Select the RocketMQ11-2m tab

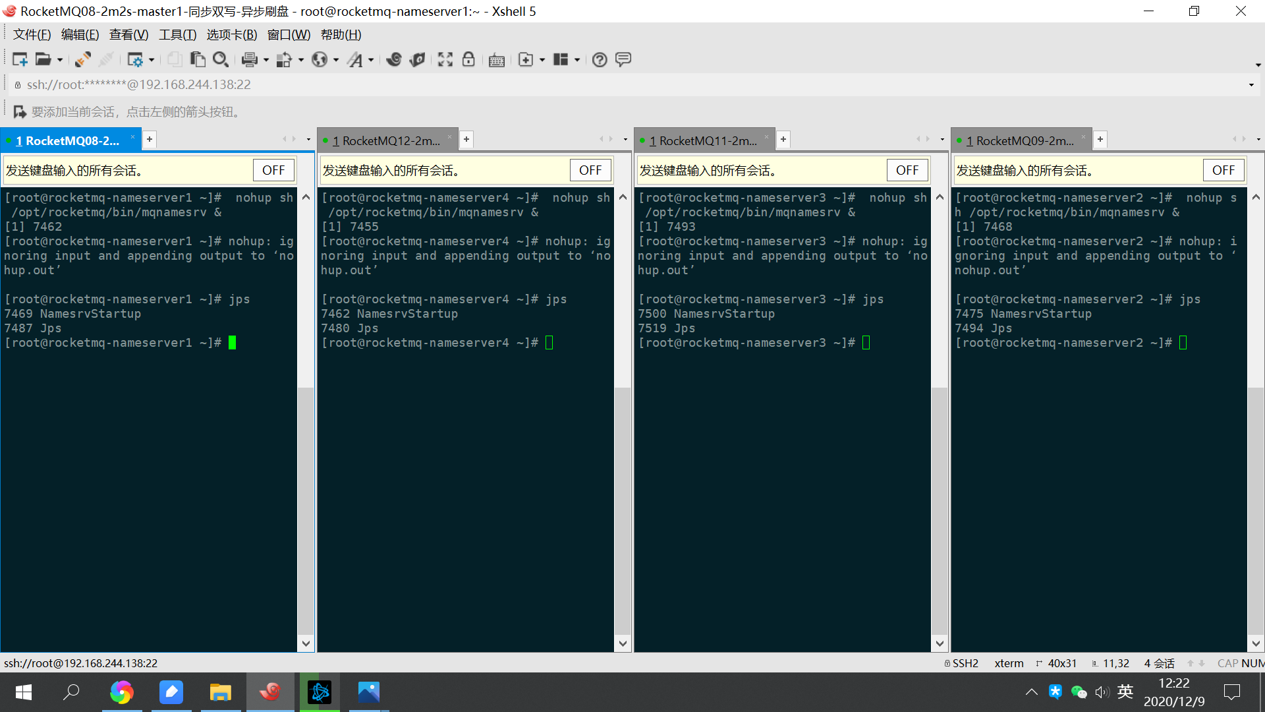[703, 140]
